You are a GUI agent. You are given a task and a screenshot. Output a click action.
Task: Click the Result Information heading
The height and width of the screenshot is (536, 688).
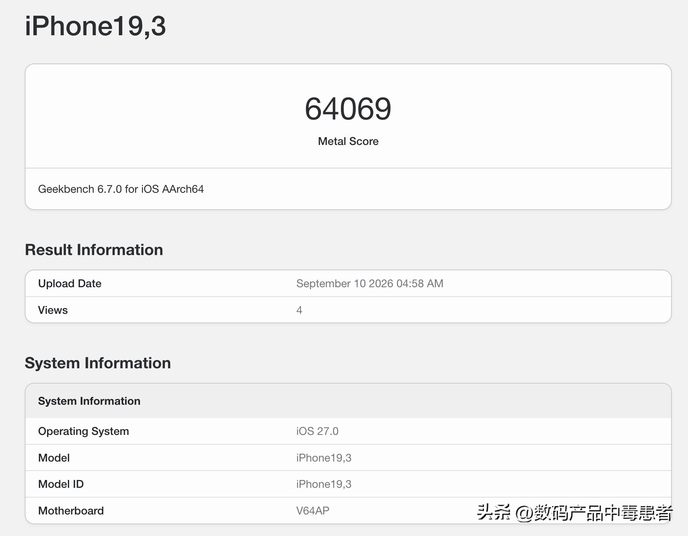[94, 250]
